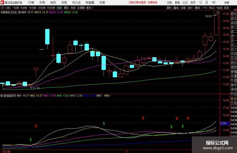
Task: Click the MA4: 13.93 indicator label
Action: 63,96
